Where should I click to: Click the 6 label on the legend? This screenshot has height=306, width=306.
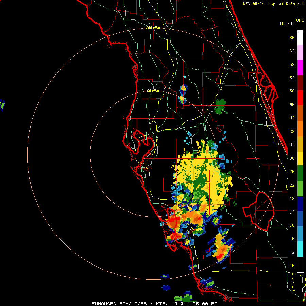(x=293, y=239)
